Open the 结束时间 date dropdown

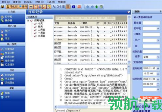158,79
